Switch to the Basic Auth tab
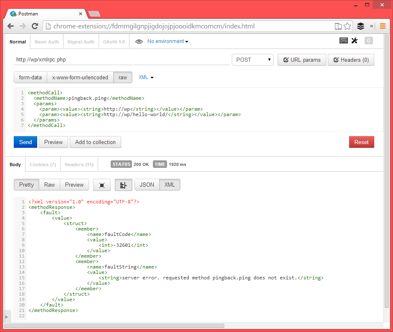 coord(47,42)
